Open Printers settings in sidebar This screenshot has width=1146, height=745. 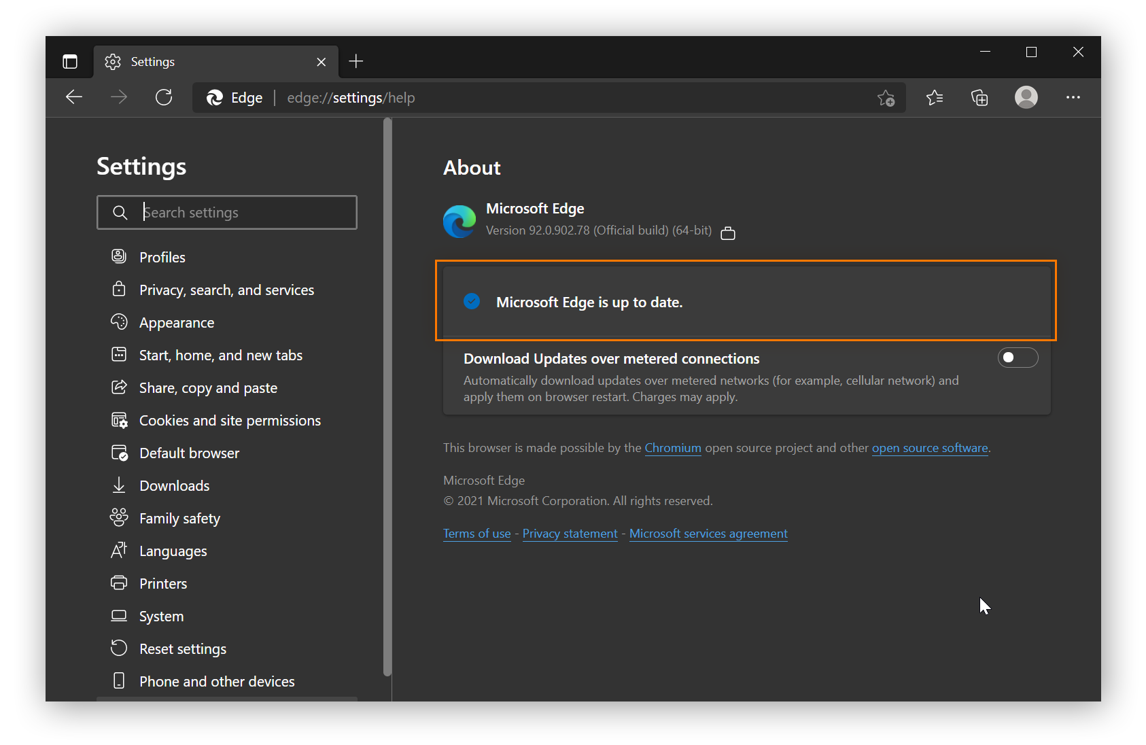point(162,583)
